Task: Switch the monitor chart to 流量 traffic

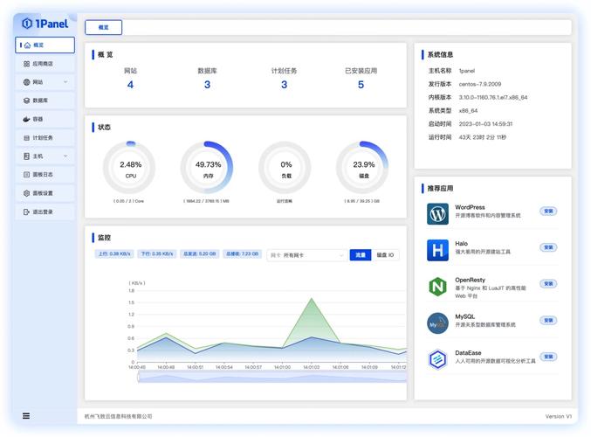Action: tap(360, 255)
